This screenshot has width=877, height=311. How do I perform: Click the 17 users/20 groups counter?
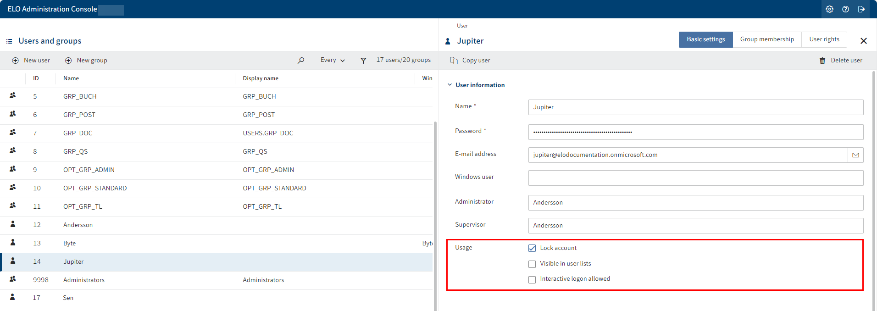pos(404,60)
